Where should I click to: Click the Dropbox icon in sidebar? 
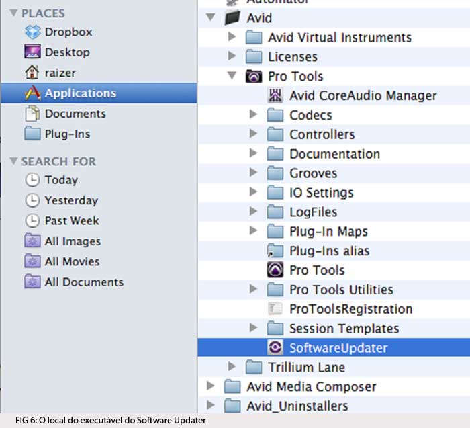coord(32,32)
